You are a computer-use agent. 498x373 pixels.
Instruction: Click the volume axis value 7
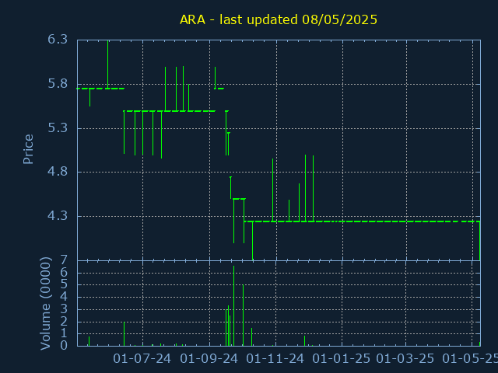tap(64, 260)
